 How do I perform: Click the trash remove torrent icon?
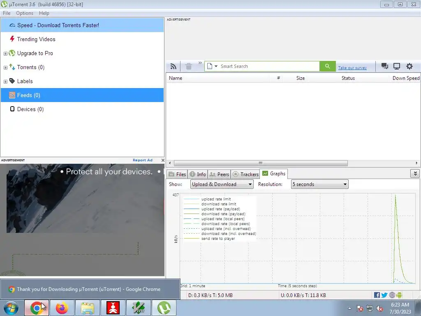tap(189, 66)
